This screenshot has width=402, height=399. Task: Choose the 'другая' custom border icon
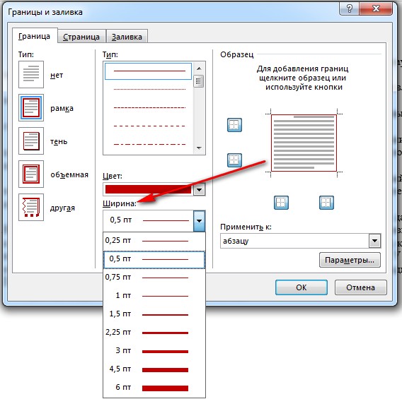(x=31, y=208)
